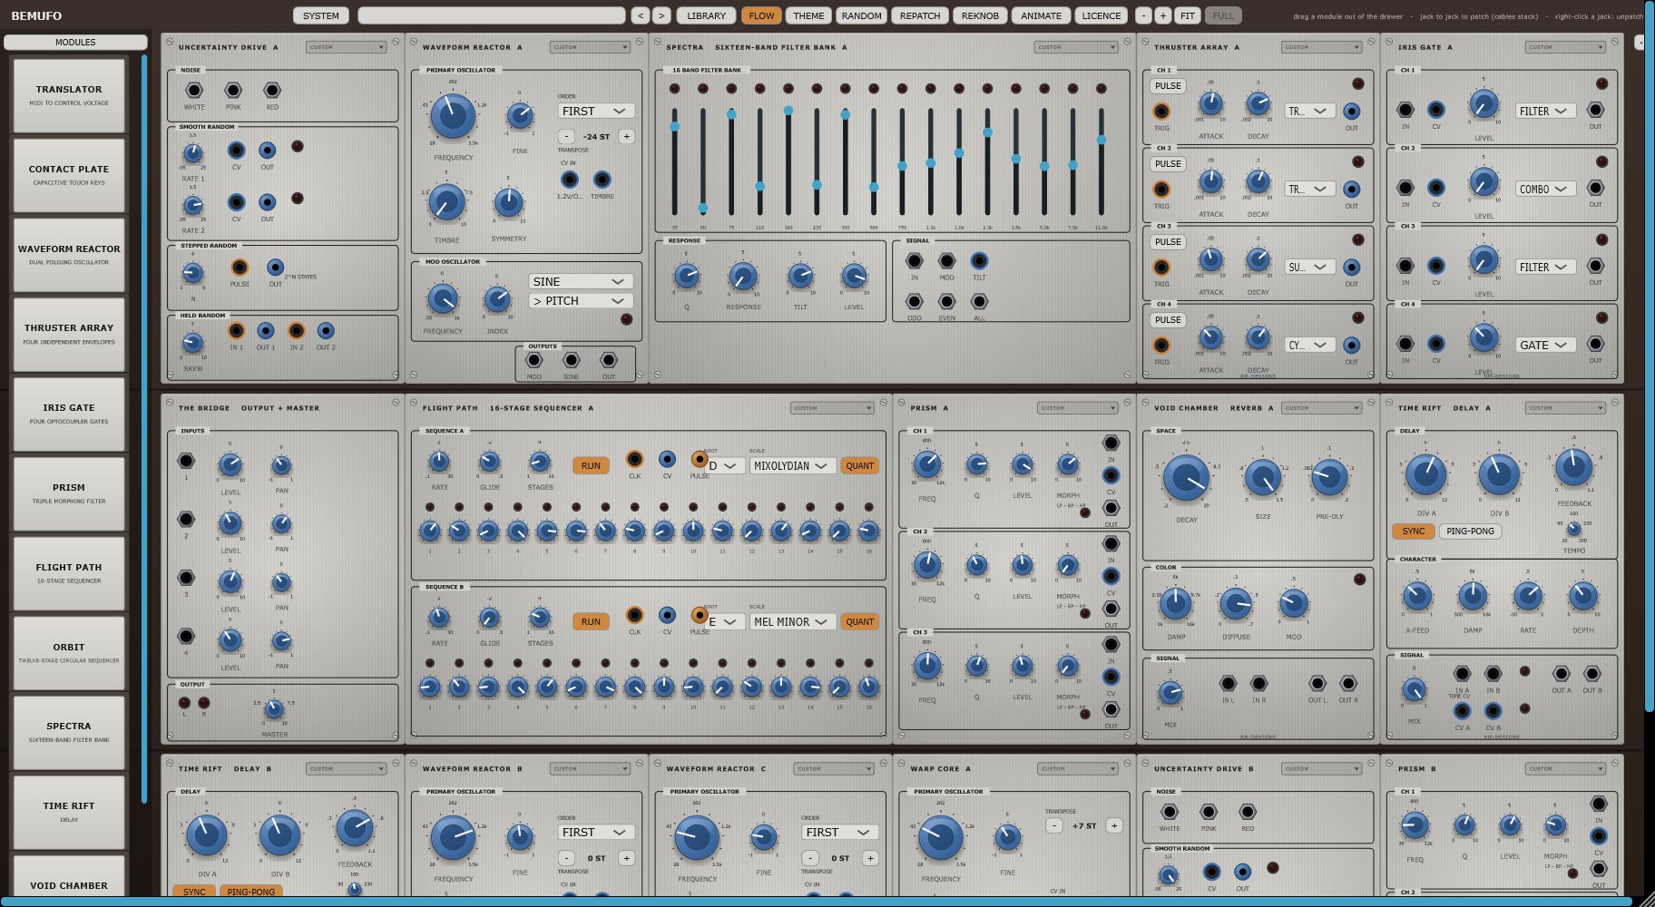Open the > PITCH destination dropdown
Image resolution: width=1655 pixels, height=907 pixels.
(581, 300)
